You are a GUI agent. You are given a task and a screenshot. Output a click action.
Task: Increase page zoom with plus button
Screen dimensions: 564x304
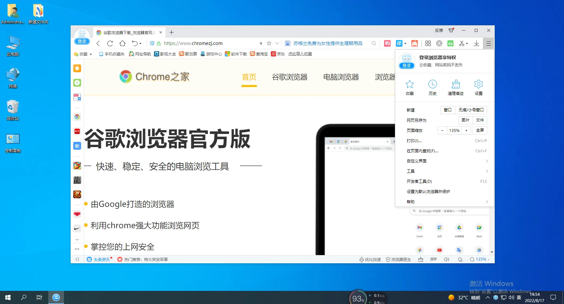pyautogui.click(x=466, y=130)
